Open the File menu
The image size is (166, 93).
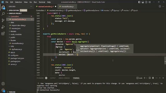pyautogui.click(x=7, y=2)
